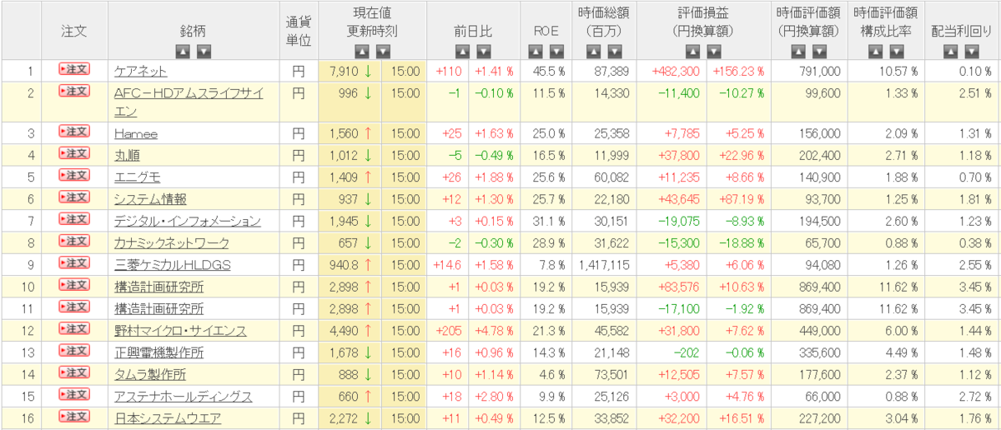Sort 評価損益 column ascending with up arrow
Image resolution: width=1001 pixels, height=430 pixels.
(x=692, y=51)
